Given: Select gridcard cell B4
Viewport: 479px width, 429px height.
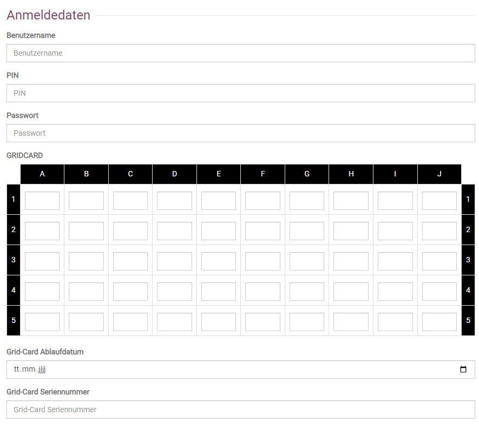Looking at the screenshot, I should pyautogui.click(x=86, y=292).
